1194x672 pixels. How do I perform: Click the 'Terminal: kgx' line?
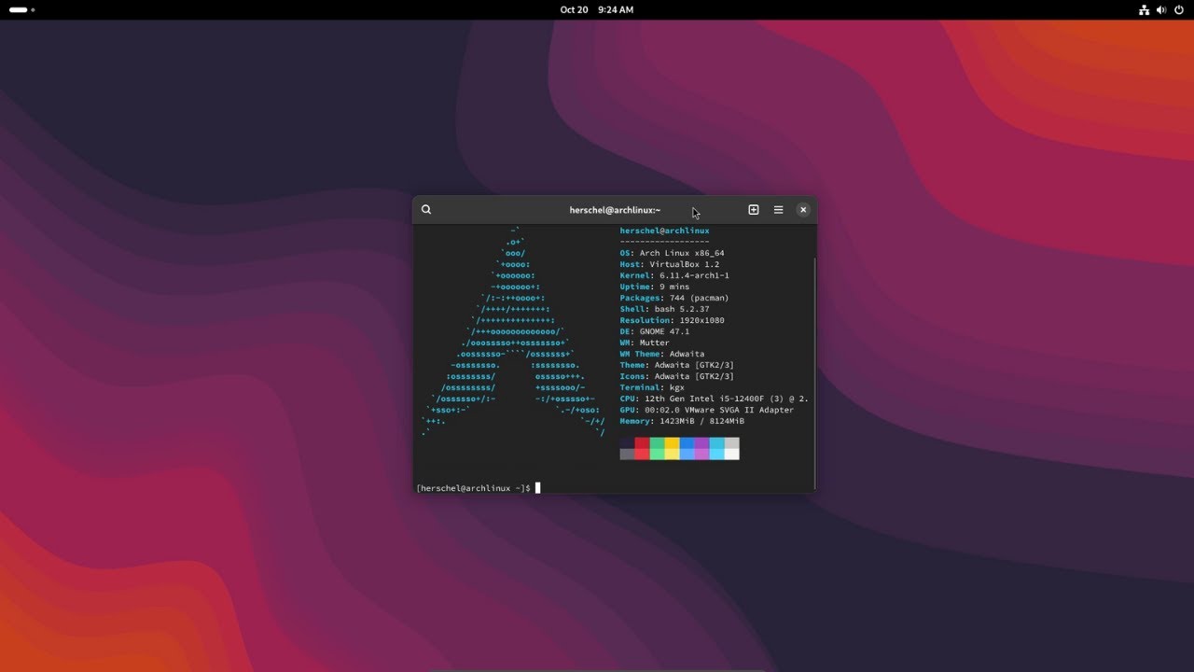coord(652,387)
